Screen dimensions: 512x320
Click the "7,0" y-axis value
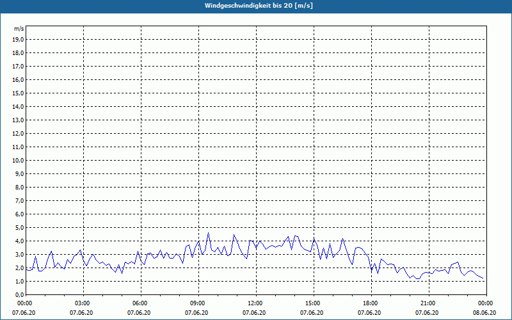(19, 200)
